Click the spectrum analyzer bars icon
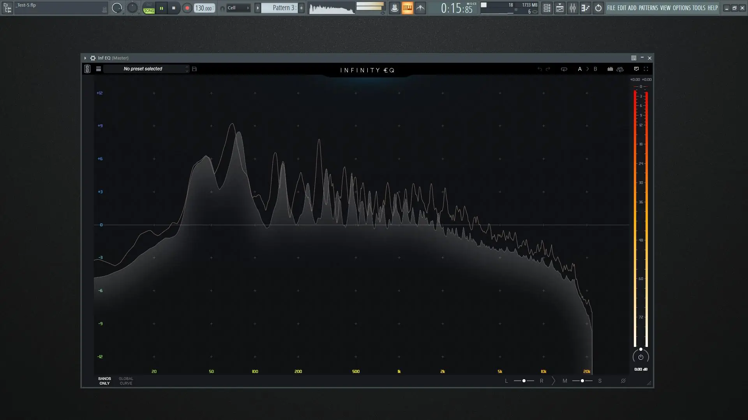748x420 pixels. point(610,69)
